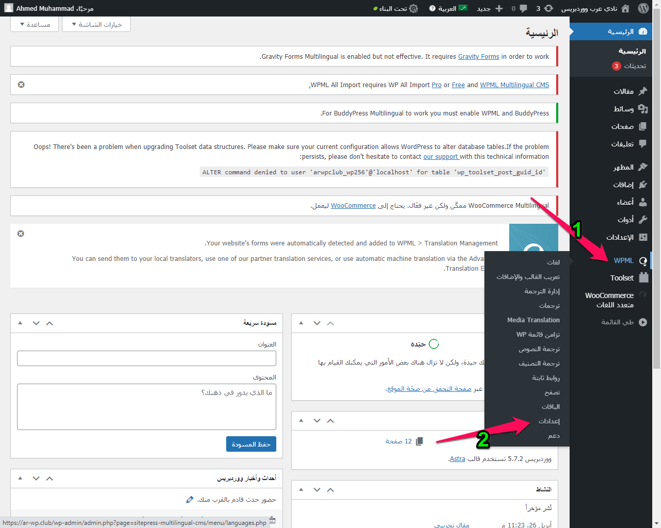This screenshot has height=528, width=661.
Task: Open the comments bubble icon in admin bar
Action: pos(523,8)
